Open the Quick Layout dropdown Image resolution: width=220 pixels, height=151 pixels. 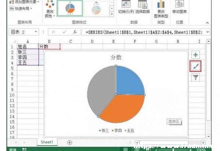coord(21,8)
